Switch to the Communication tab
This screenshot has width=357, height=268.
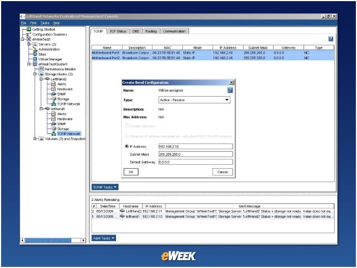tap(175, 31)
